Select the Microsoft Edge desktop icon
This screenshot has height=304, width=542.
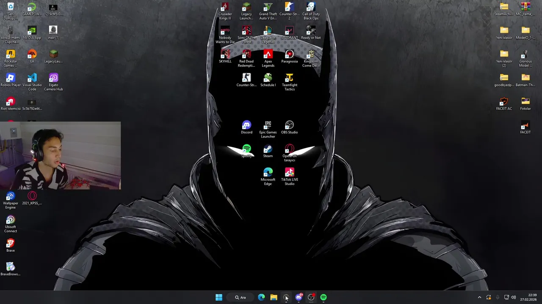pyautogui.click(x=268, y=177)
